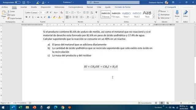Screen dimensions: 196x110
Task: Toggle italic K formatting
Action: [30, 17]
